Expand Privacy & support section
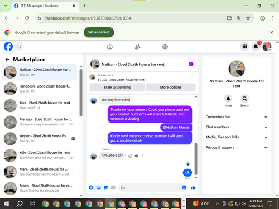279x209 pixels. pos(237,148)
